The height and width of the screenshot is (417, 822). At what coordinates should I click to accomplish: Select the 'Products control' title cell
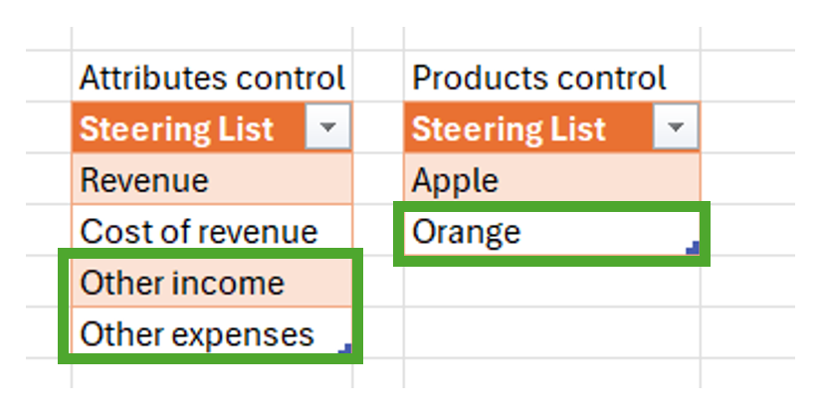coord(551,78)
